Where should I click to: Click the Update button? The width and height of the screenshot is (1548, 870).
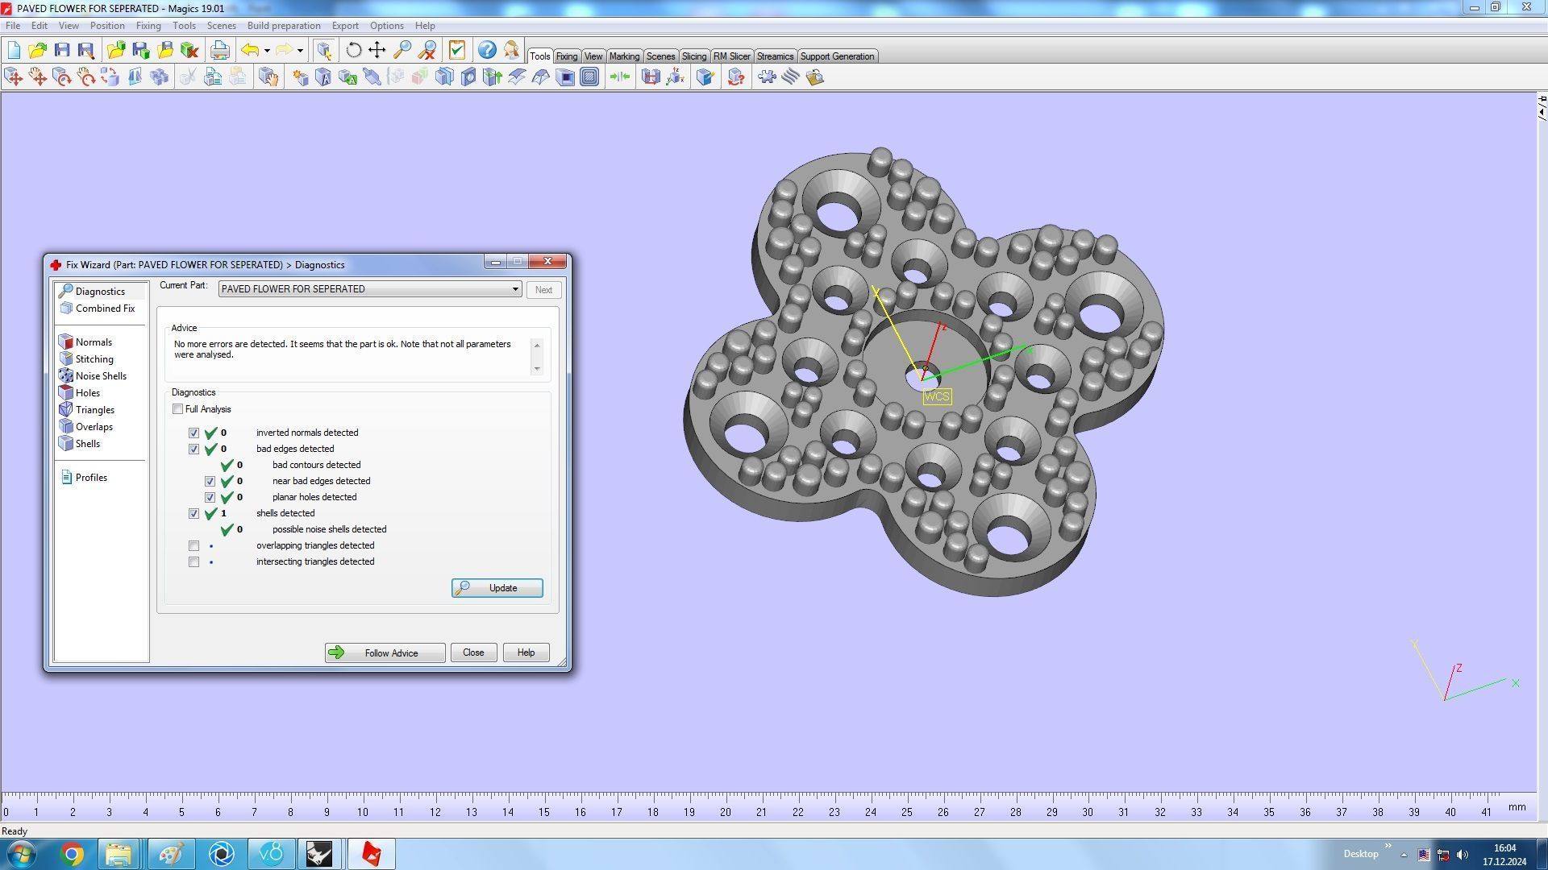click(x=497, y=588)
